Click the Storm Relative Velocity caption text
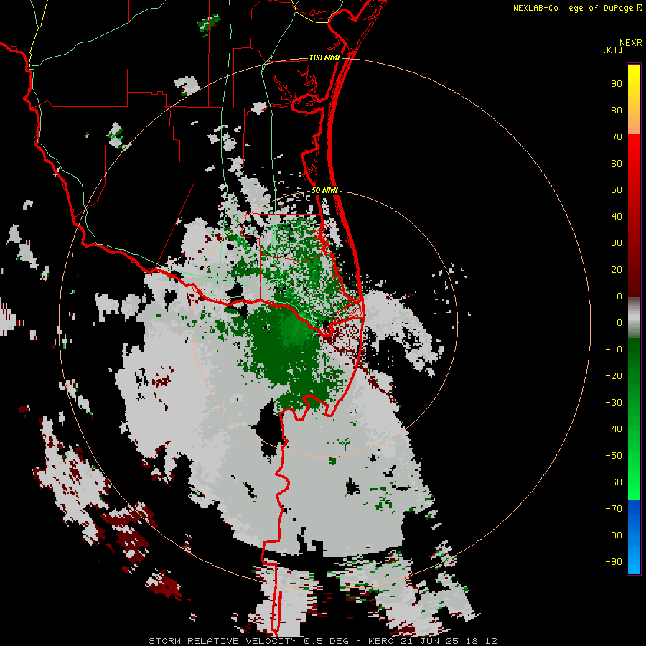The image size is (646, 646). 223,641
